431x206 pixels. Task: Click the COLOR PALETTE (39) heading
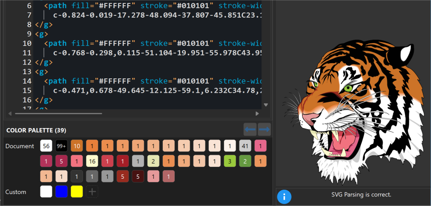point(36,130)
